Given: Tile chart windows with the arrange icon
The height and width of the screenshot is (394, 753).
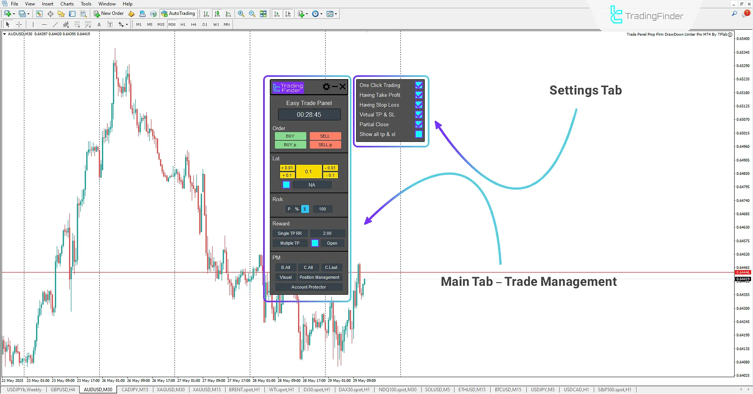Looking at the screenshot, I should (263, 14).
